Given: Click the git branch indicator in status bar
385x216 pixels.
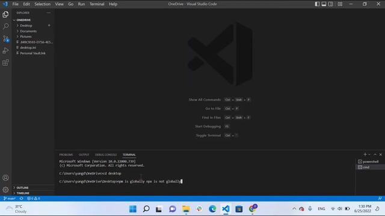Looking at the screenshot, I should click(x=10, y=199).
